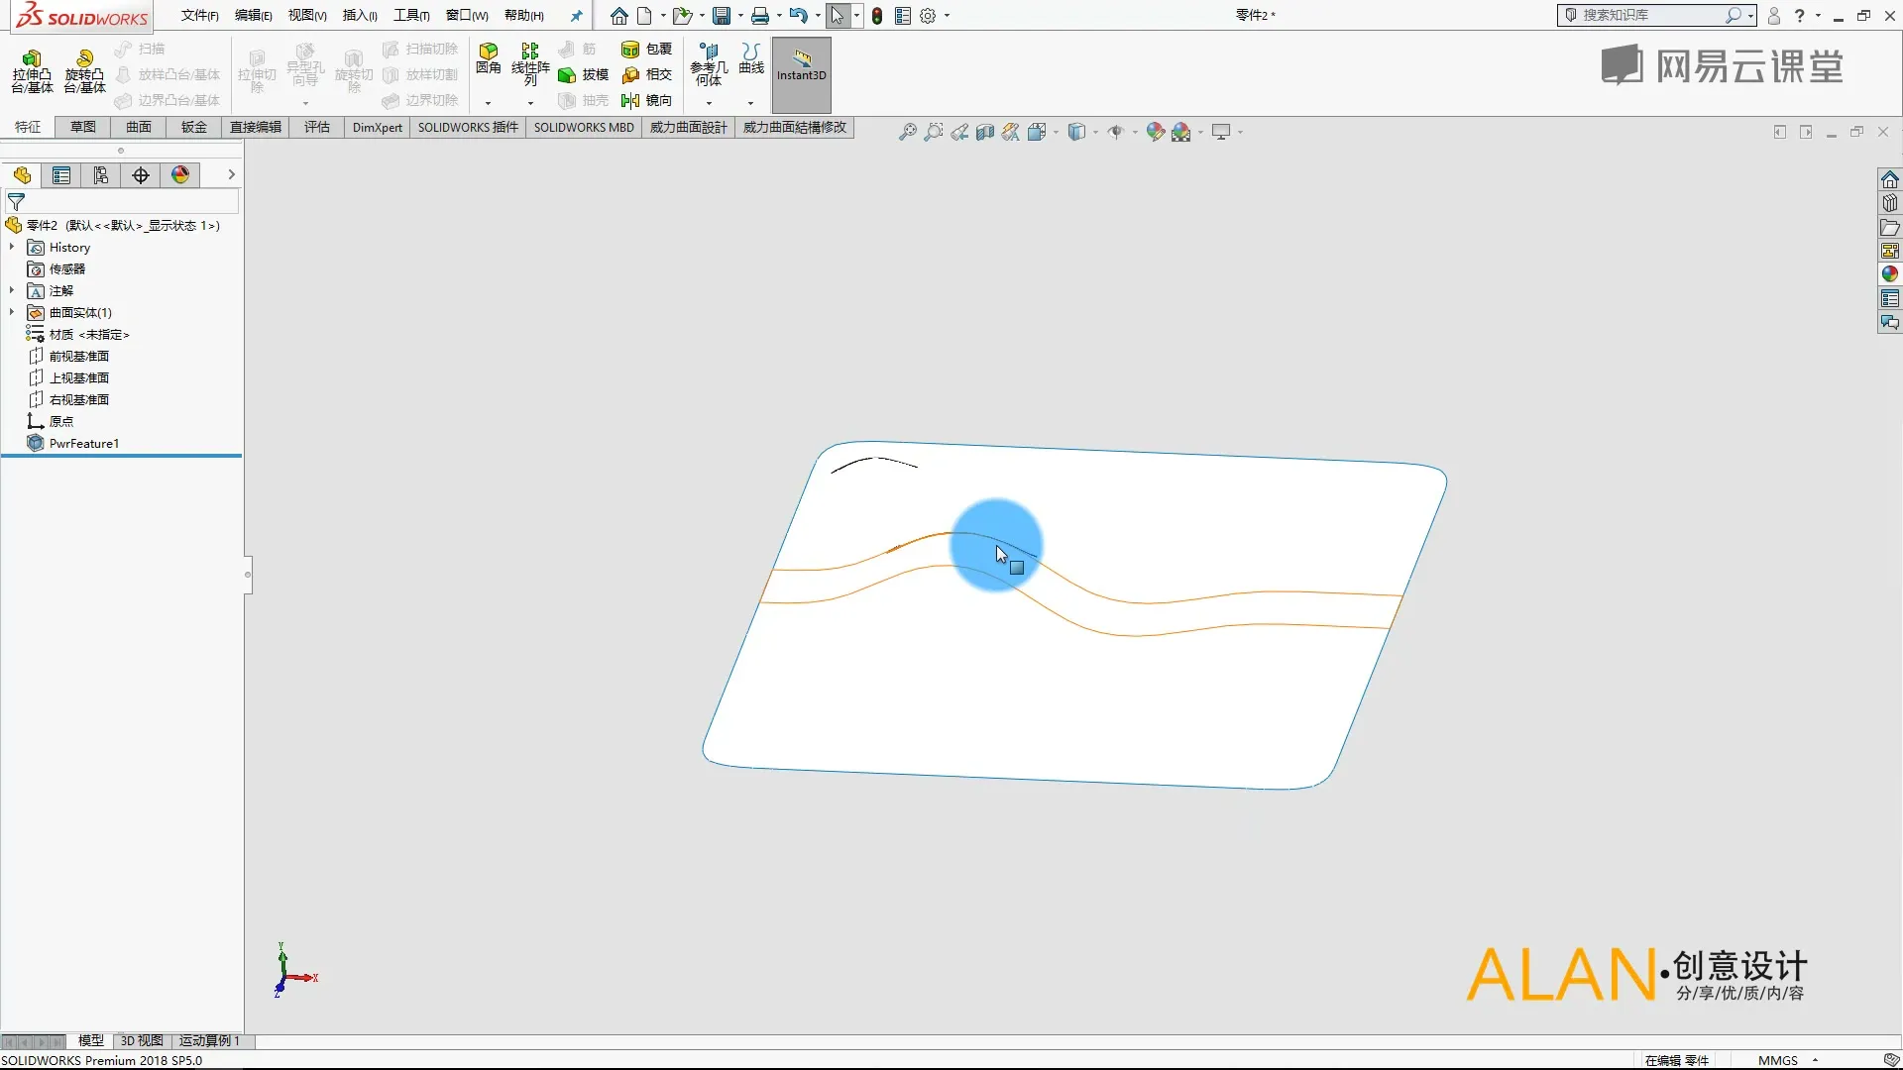Expand the 曲面实体(1) surface bodies node
Image resolution: width=1903 pixels, height=1070 pixels.
tap(12, 312)
